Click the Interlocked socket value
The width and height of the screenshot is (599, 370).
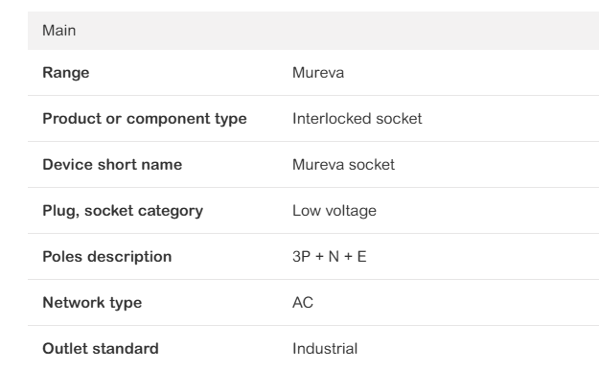pyautogui.click(x=357, y=119)
